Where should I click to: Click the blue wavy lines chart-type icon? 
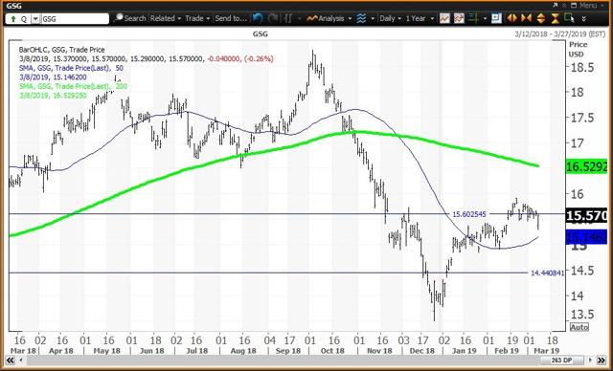tap(362, 18)
